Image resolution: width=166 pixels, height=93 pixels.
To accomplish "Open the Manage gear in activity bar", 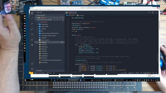I will (x=32, y=69).
